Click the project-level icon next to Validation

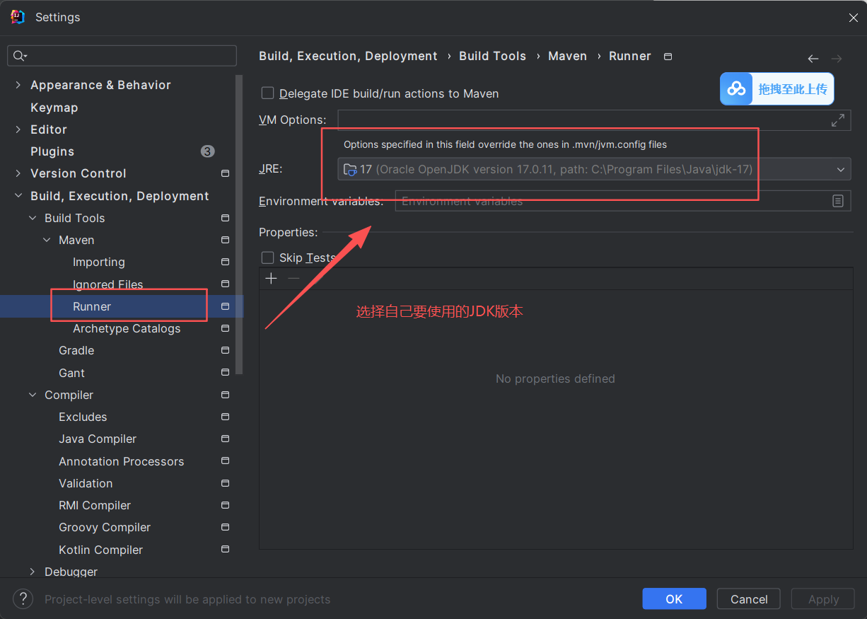[x=225, y=483]
